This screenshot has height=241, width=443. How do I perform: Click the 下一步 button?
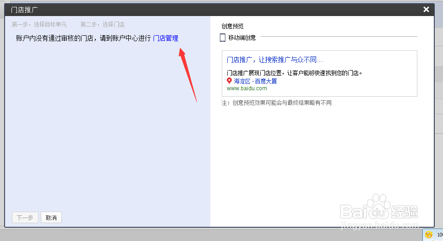25,218
